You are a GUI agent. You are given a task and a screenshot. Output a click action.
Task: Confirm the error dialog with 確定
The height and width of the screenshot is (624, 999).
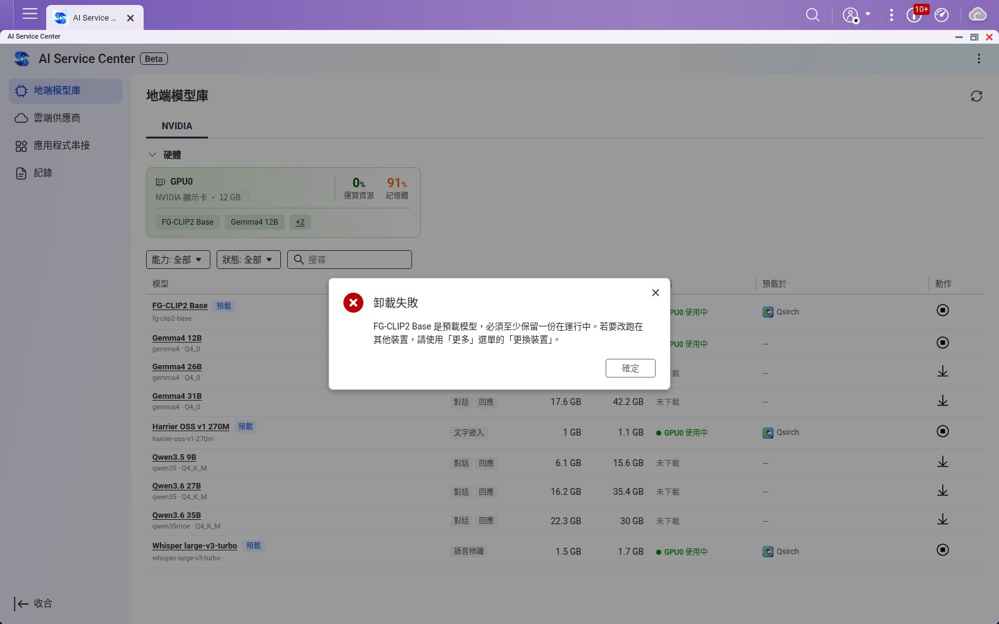pyautogui.click(x=631, y=368)
